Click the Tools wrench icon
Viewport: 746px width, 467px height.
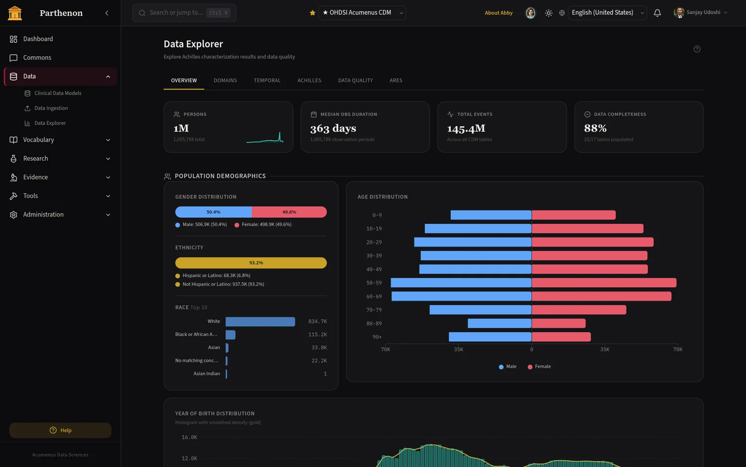coord(13,196)
